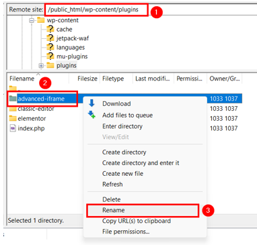Click the elementor folder icon
The image size is (257, 245).
pyautogui.click(x=13, y=118)
